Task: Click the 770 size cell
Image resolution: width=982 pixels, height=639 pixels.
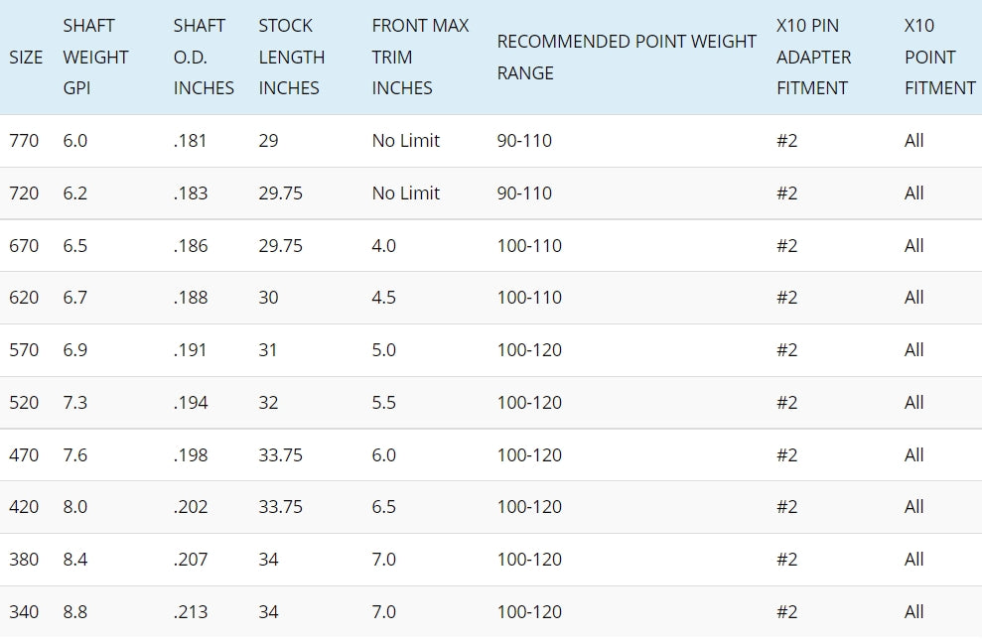Action: click(x=24, y=141)
